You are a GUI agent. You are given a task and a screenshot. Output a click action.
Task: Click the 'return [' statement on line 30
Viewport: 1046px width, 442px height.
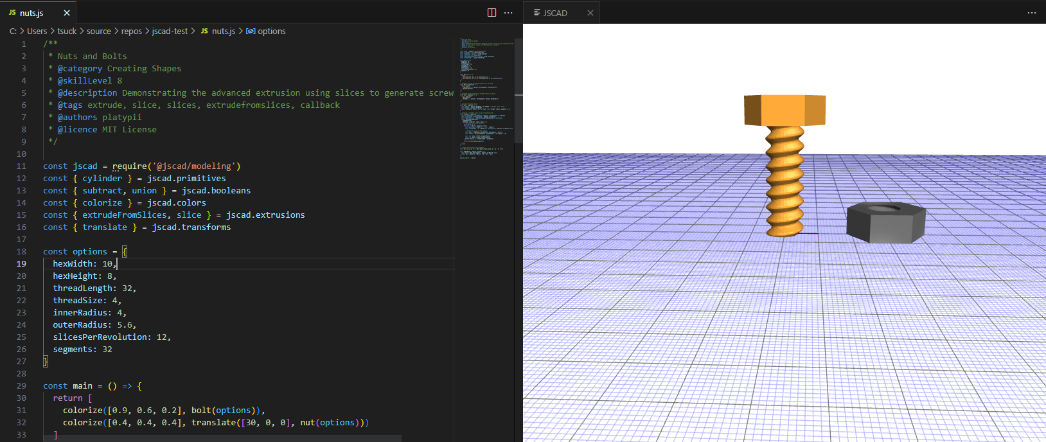click(x=73, y=398)
